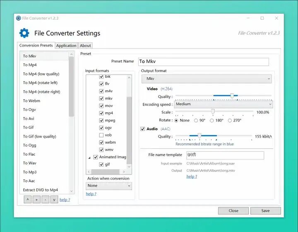Select 90° rotation radio button

coord(196,121)
